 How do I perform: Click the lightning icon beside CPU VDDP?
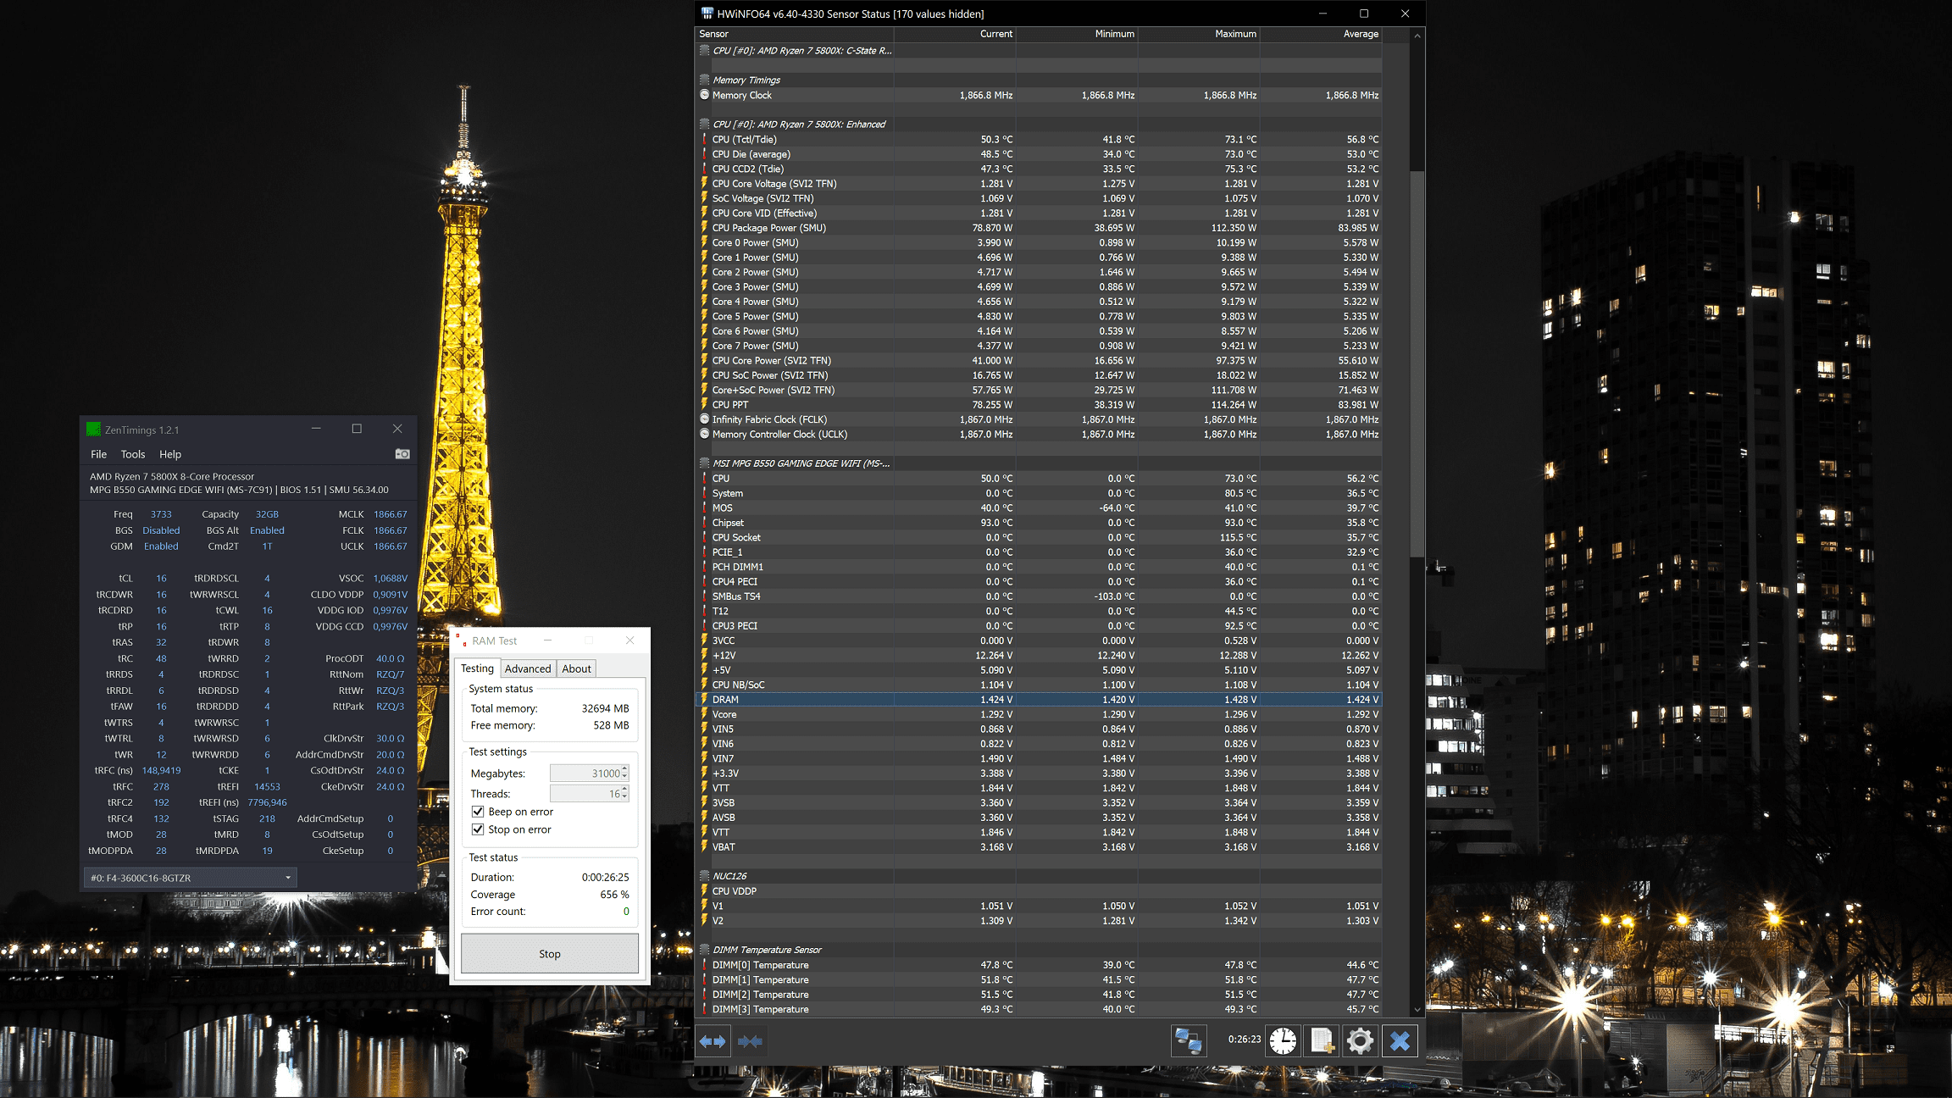tap(704, 891)
